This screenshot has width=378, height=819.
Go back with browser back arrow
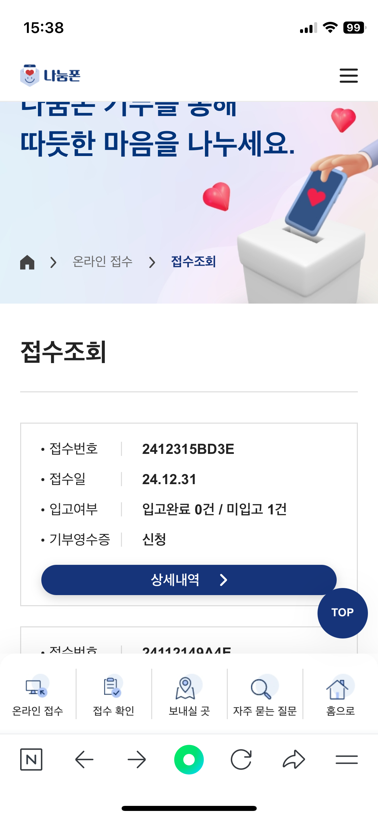click(84, 759)
